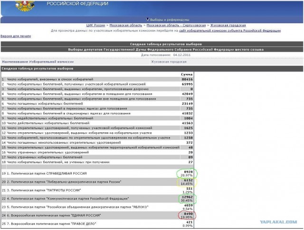Click Коммунистическая партия row label
304x230 pixels.
pos(68,198)
